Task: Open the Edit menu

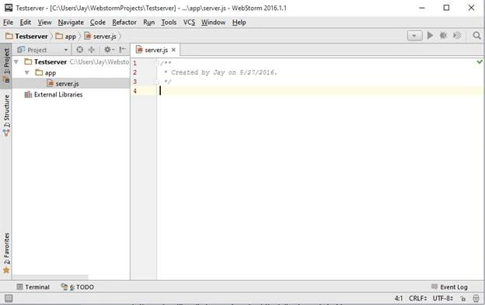Action: coord(26,23)
